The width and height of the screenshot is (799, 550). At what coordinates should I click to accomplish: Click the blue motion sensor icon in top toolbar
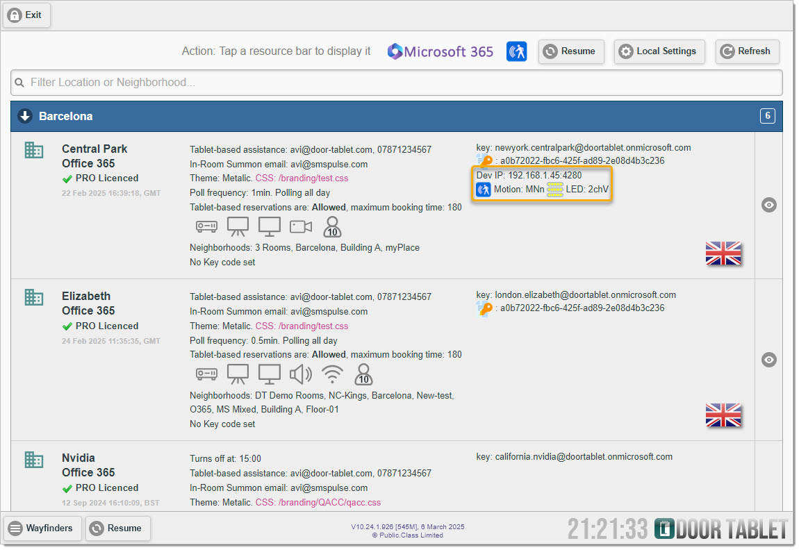tap(516, 51)
